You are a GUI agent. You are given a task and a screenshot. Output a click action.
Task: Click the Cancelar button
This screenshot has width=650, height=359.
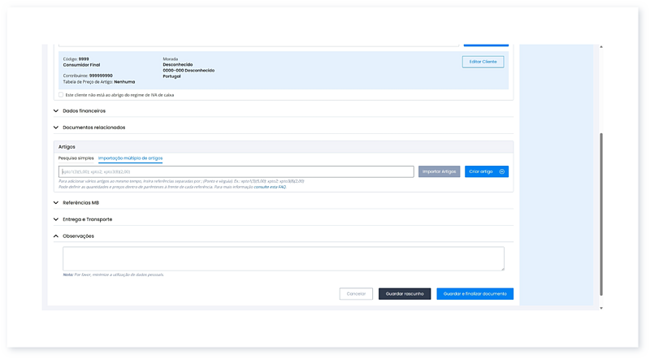[x=356, y=294]
